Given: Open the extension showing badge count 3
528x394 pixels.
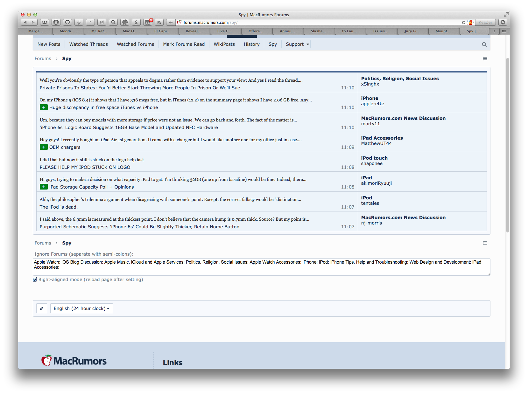Looking at the screenshot, I should point(148,22).
